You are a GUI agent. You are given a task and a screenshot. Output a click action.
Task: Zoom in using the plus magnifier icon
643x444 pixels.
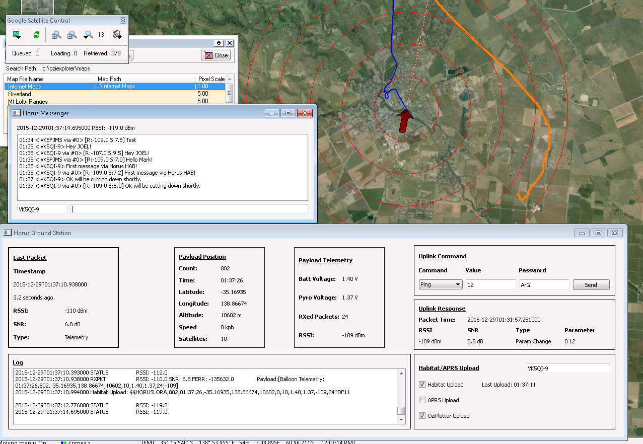pyautogui.click(x=56, y=35)
